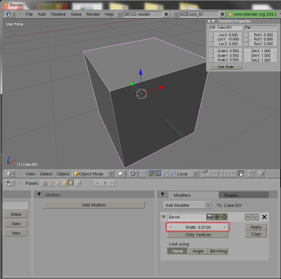Open the Local orientation dropdown

pos(187,174)
